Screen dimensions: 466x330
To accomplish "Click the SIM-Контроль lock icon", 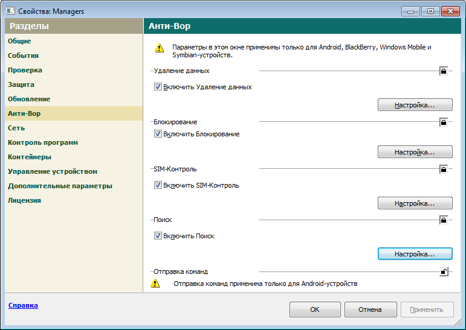I will coord(444,170).
